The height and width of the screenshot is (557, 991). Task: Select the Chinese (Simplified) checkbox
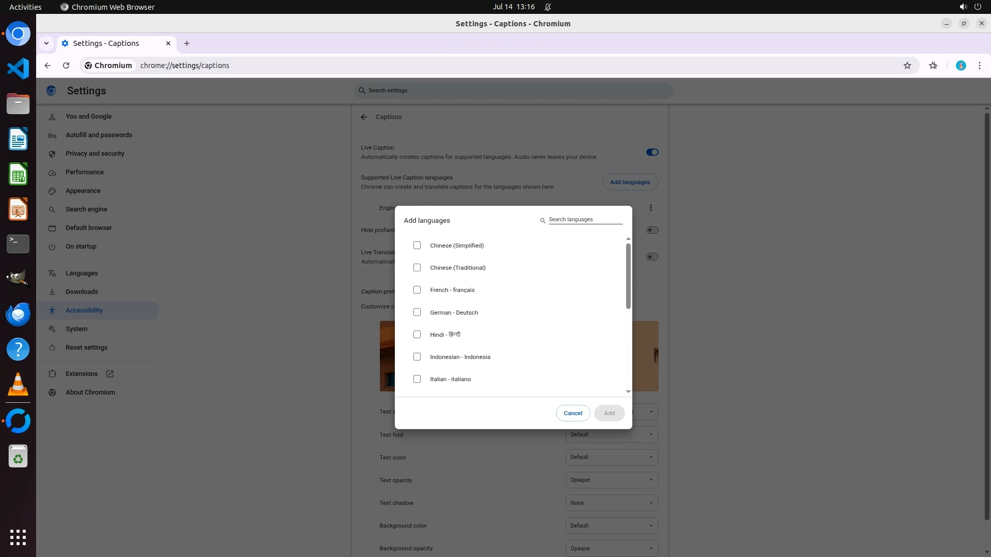417,245
